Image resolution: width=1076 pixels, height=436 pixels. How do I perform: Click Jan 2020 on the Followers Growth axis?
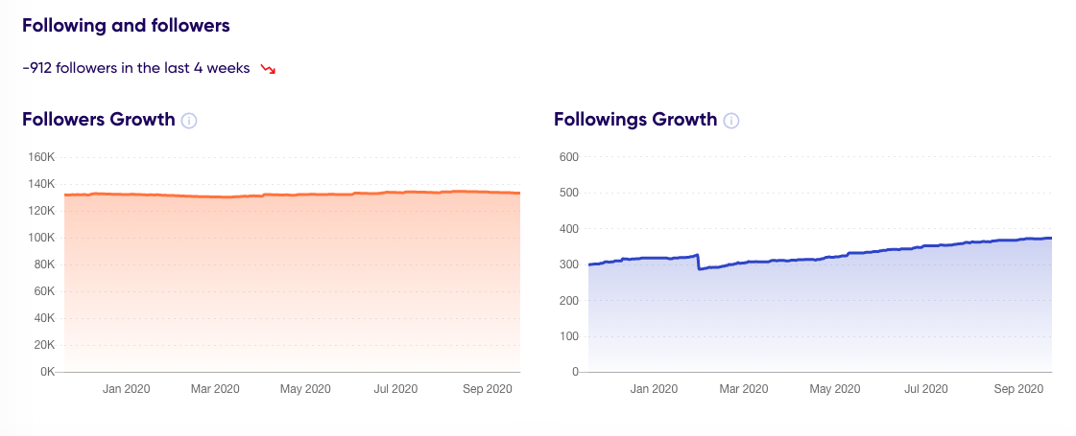click(126, 389)
